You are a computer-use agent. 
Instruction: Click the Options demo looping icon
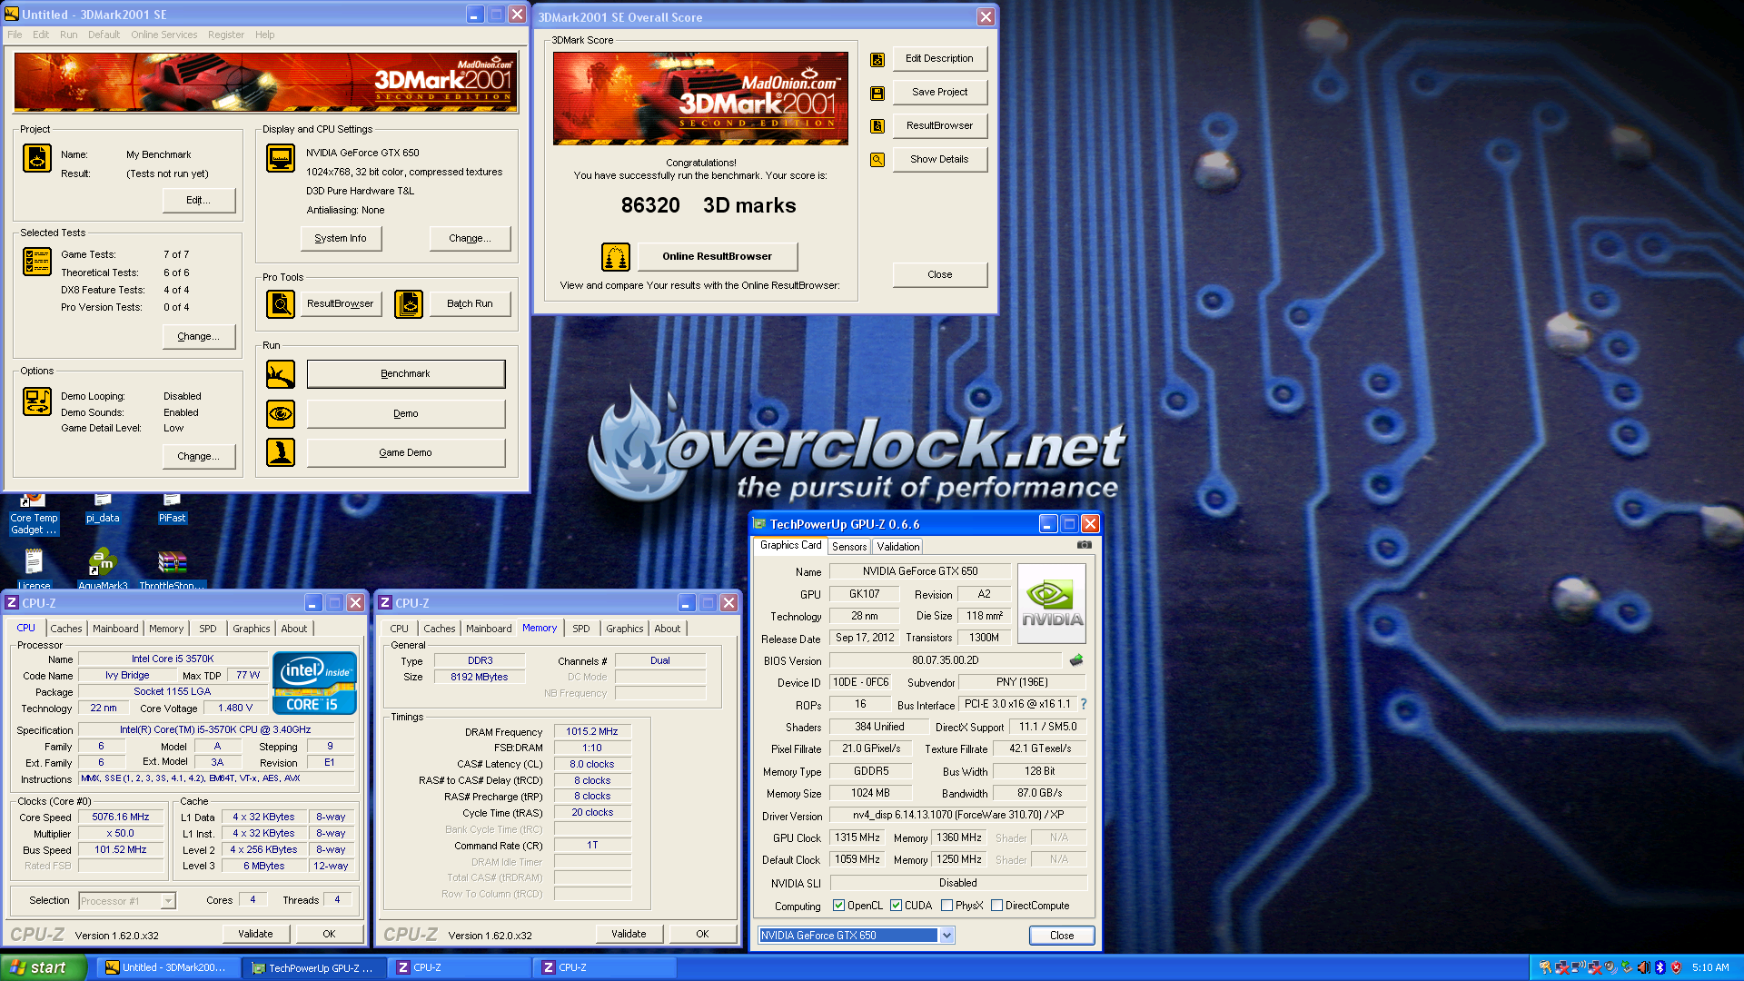[x=37, y=401]
